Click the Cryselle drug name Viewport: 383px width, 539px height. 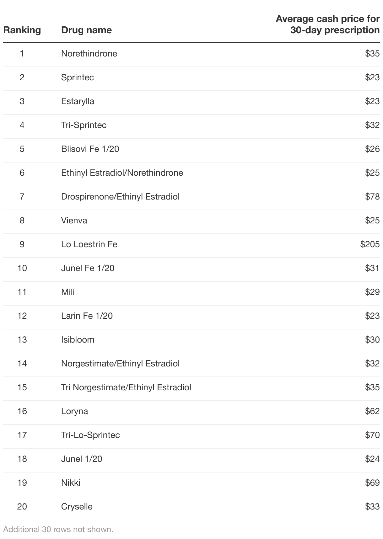(77, 507)
